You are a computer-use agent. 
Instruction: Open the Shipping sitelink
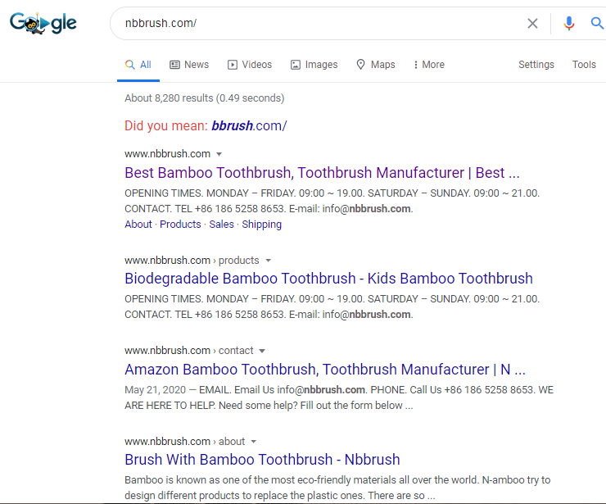click(x=262, y=225)
